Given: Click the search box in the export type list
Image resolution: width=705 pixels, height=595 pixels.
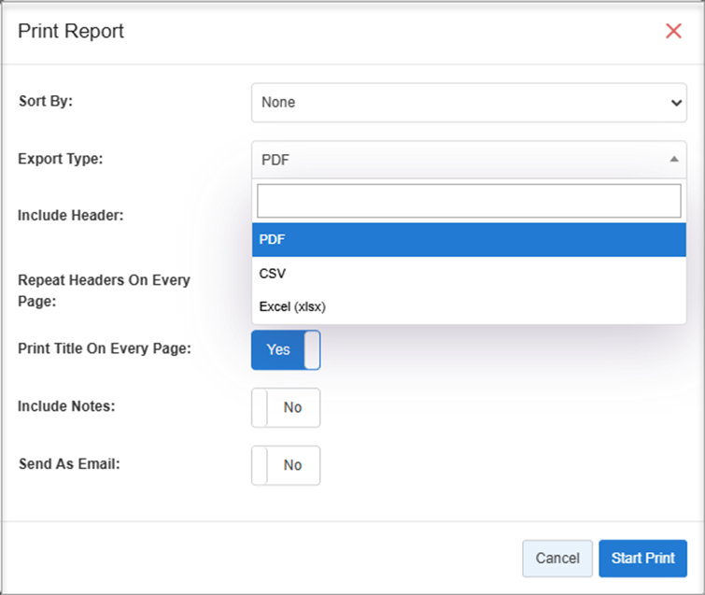Looking at the screenshot, I should pos(469,200).
